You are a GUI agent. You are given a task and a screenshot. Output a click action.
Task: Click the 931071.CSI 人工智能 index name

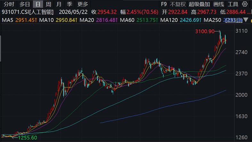coord(28,12)
